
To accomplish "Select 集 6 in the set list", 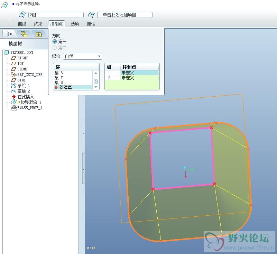I will click(x=73, y=73).
